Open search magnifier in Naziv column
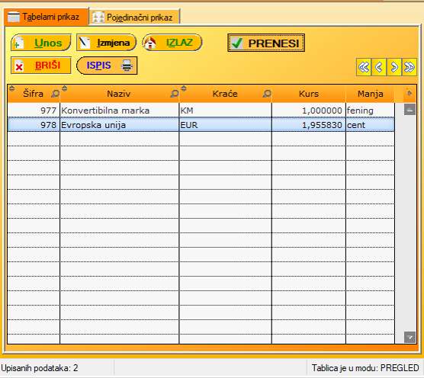Image resolution: width=424 pixels, height=378 pixels. (175, 94)
